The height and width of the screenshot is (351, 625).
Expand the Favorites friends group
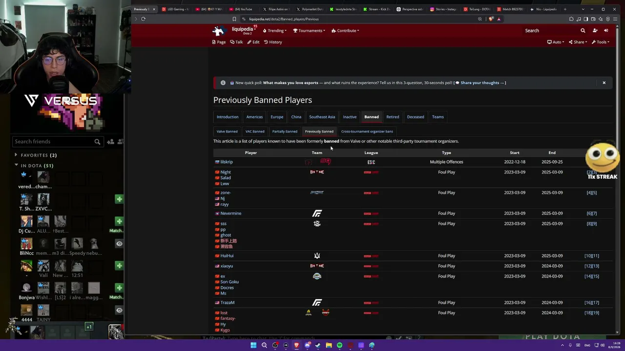16,155
